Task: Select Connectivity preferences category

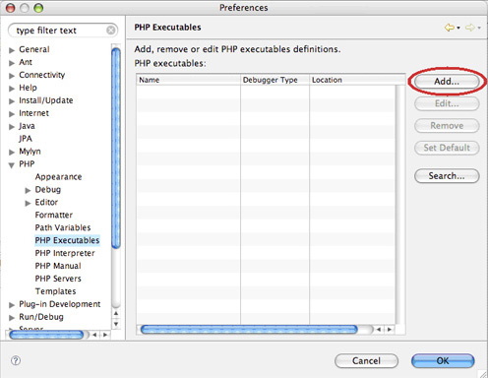Action: (42, 75)
